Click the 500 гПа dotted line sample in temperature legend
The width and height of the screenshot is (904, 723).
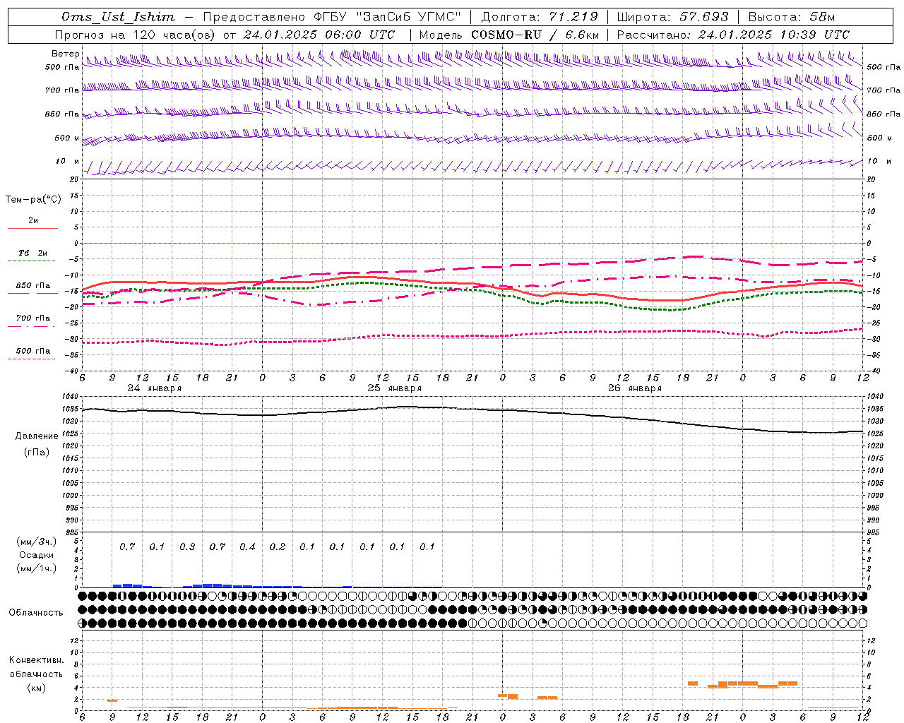click(x=32, y=359)
